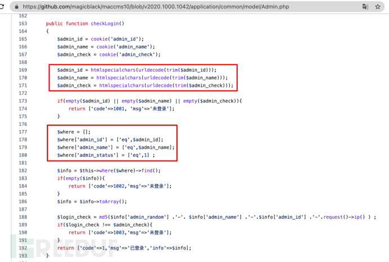This screenshot has height=262, width=389.
Task: Click line 'if(empty($info)){'
Action: (81, 178)
